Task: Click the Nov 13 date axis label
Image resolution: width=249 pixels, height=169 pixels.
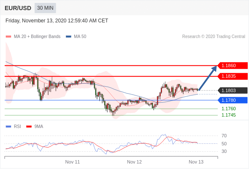Action: tap(196, 162)
